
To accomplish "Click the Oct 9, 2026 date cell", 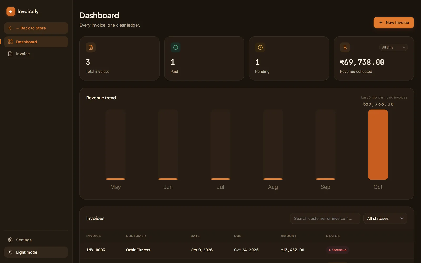I will (202, 250).
